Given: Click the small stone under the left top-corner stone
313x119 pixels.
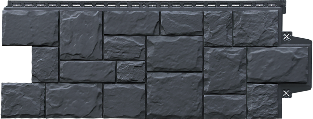Looking at the screenshot, I should [45, 64].
